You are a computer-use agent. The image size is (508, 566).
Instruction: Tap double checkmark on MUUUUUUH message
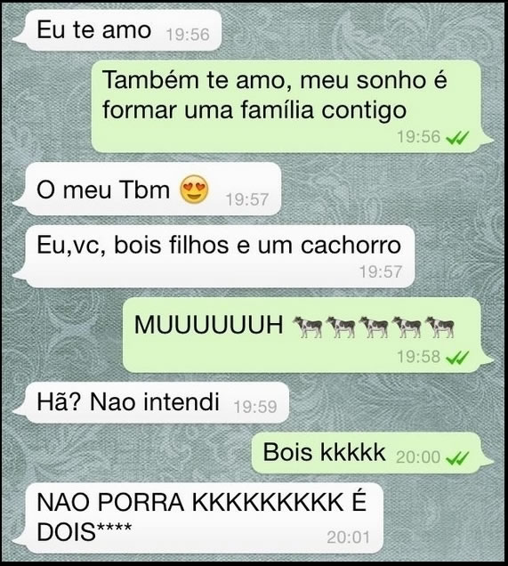(457, 358)
